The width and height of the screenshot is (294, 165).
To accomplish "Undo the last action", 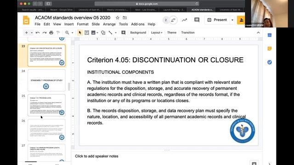I will 38,33.
